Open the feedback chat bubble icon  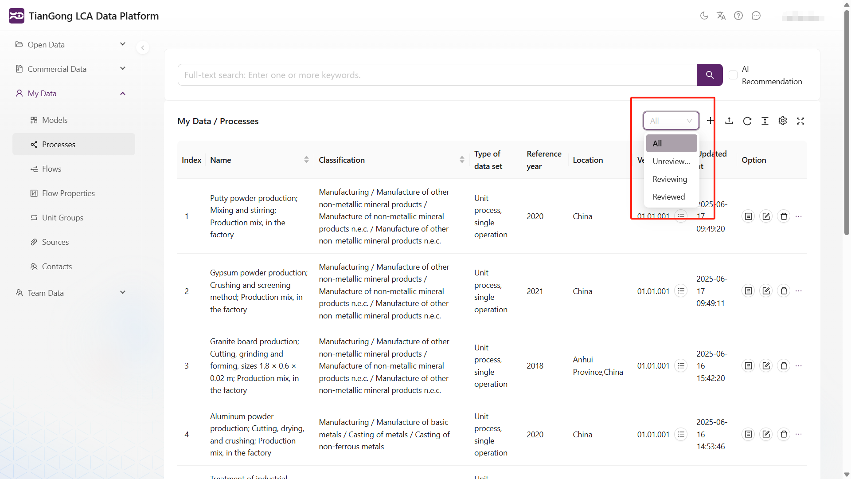click(x=756, y=16)
